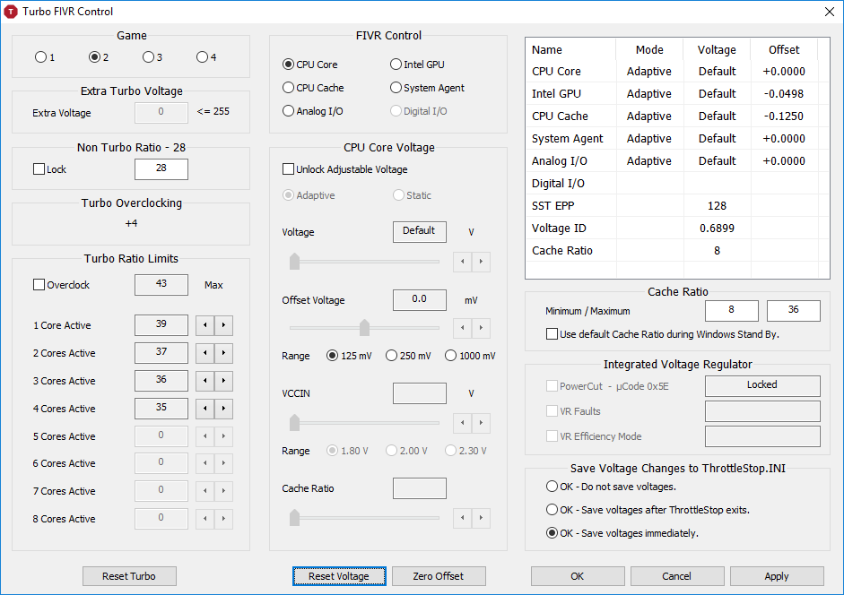Select Game profile 3 radio button
Screen dimensions: 844x595
pyautogui.click(x=148, y=57)
